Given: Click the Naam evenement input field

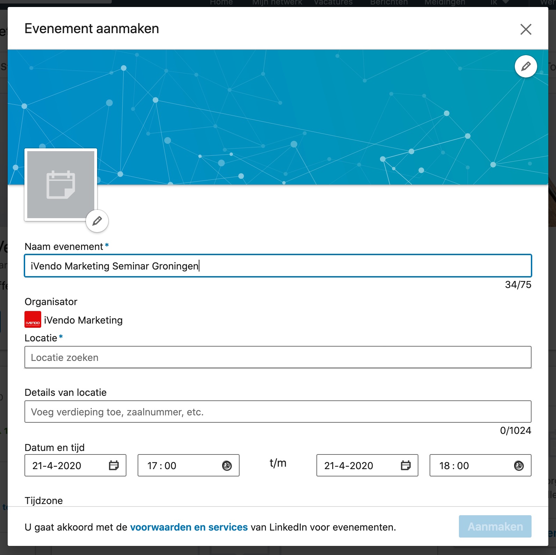Looking at the screenshot, I should click(x=278, y=266).
